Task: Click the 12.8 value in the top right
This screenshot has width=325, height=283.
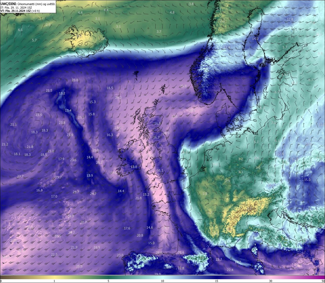Action: tap(290, 19)
